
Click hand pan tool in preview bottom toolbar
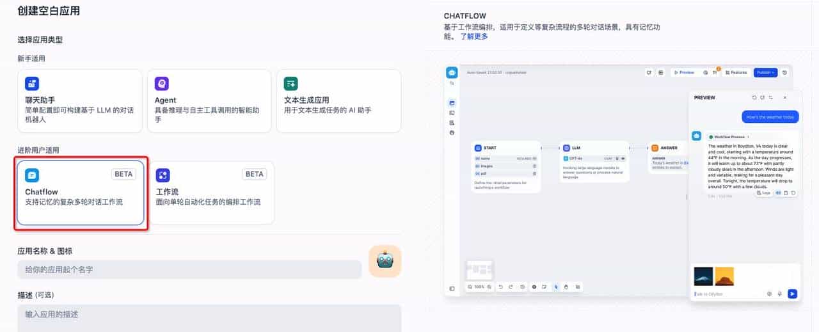[566, 287]
